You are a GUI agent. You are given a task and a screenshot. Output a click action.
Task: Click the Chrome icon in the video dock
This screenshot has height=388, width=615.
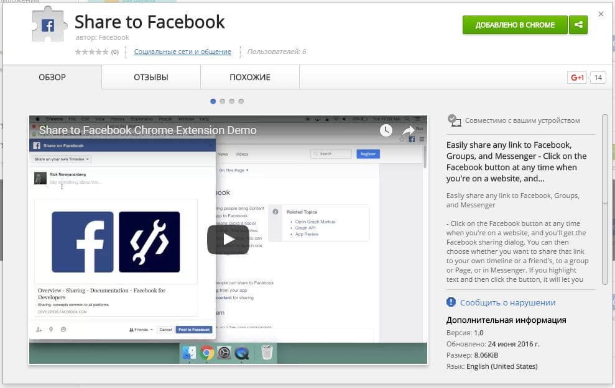pos(207,353)
